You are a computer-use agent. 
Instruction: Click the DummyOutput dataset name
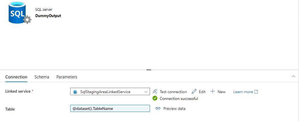click(x=48, y=16)
